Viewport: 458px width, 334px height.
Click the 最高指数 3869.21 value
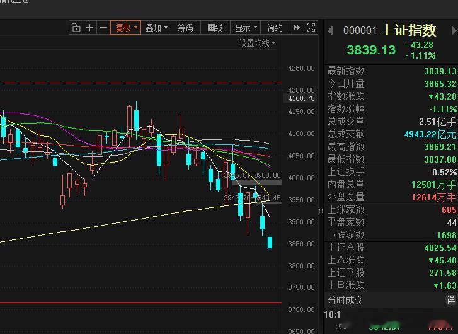[440, 147]
